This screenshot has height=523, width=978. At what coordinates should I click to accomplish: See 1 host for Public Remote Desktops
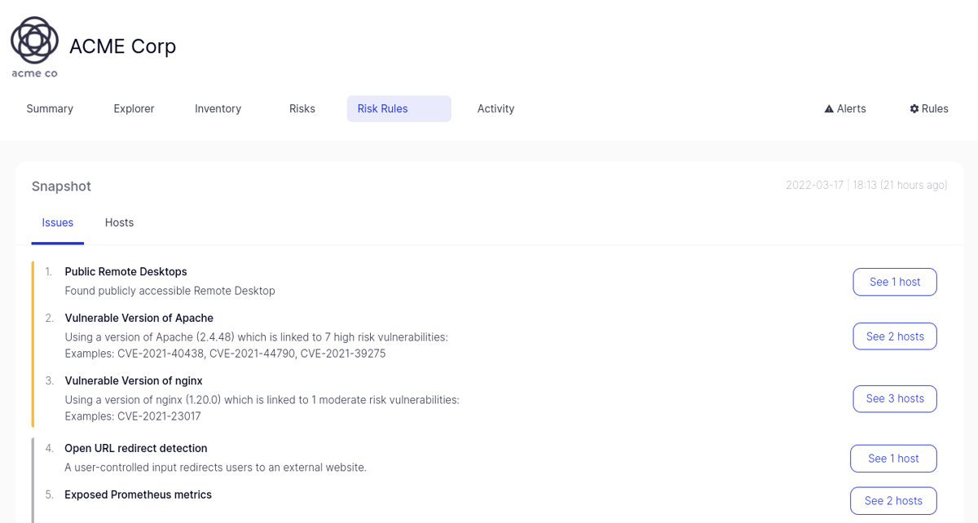[x=895, y=282]
